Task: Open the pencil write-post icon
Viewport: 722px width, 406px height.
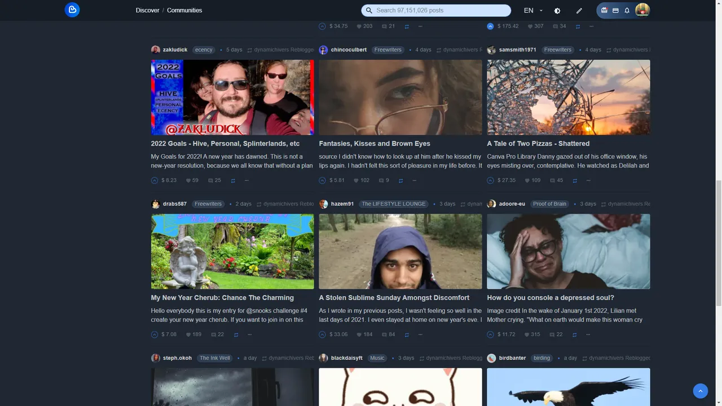Action: [579, 11]
